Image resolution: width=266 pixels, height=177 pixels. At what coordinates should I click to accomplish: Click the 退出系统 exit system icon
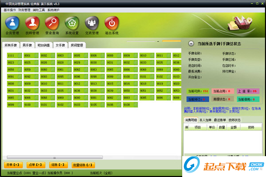(x=112, y=25)
